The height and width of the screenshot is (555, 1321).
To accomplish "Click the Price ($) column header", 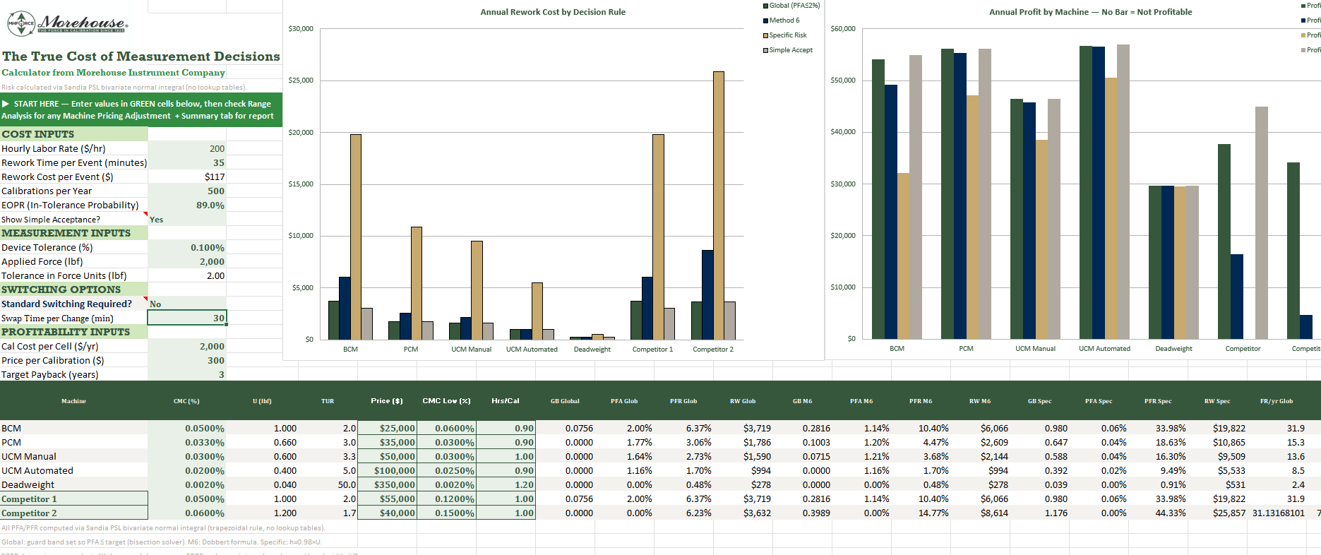I will (387, 400).
